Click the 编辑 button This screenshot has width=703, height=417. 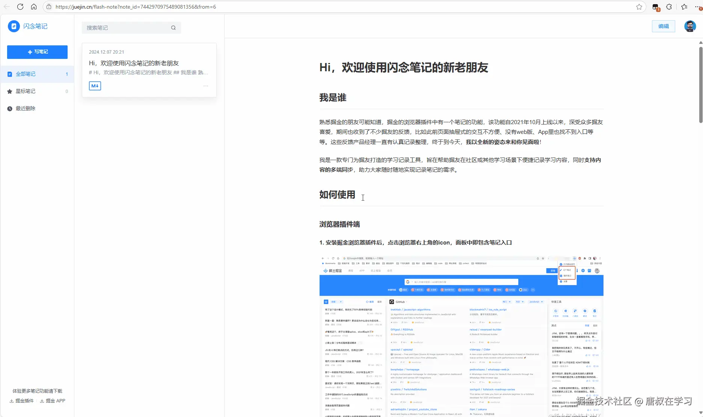663,26
